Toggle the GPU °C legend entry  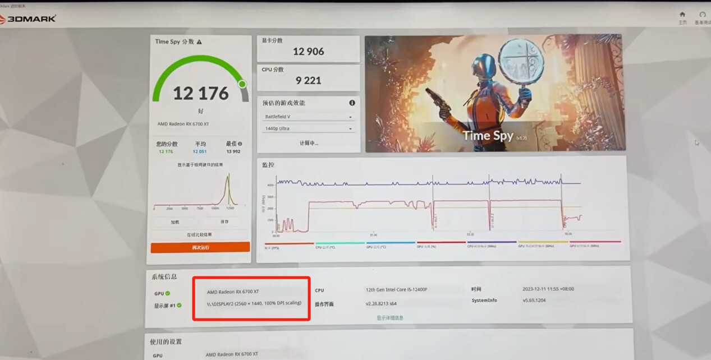[391, 245]
